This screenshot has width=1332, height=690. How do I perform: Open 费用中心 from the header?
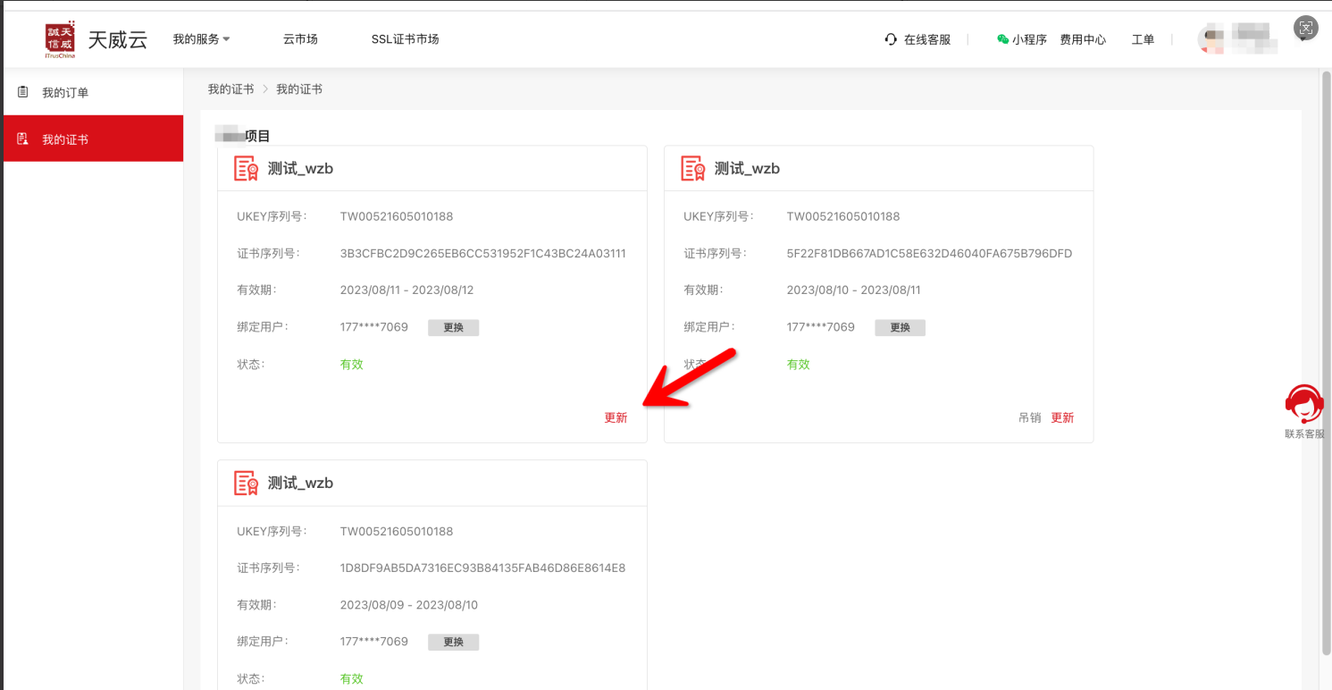pyautogui.click(x=1083, y=39)
